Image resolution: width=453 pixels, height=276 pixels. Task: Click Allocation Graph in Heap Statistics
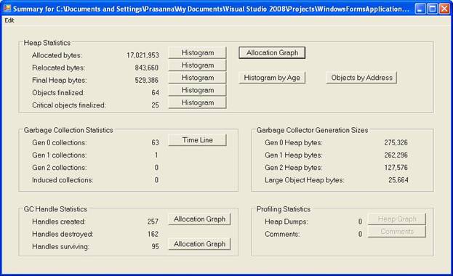pos(272,53)
